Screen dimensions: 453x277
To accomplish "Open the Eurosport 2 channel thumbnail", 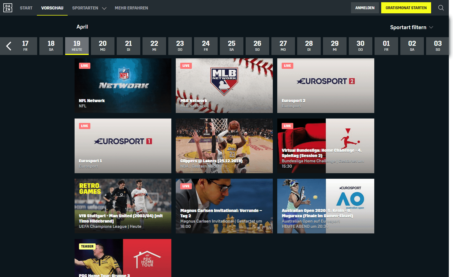I will (x=326, y=85).
